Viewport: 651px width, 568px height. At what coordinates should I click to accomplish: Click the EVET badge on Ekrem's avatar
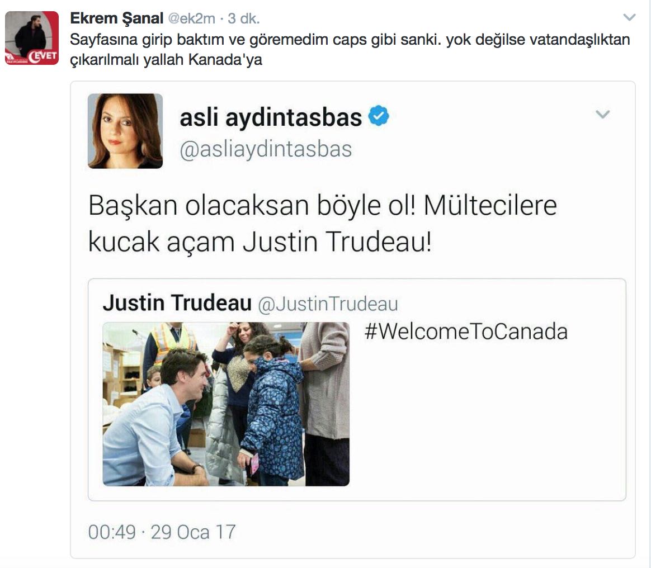tap(43, 56)
